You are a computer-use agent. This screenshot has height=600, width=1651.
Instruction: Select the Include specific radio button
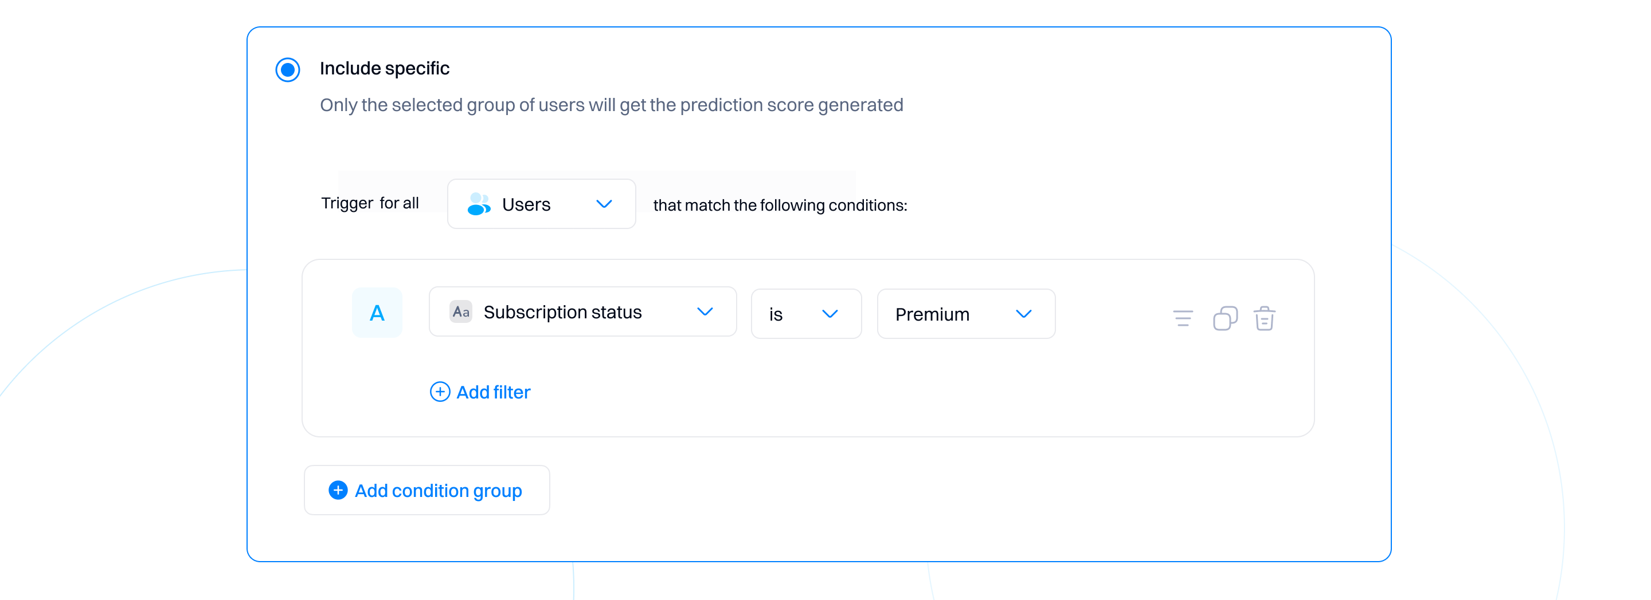pos(288,69)
